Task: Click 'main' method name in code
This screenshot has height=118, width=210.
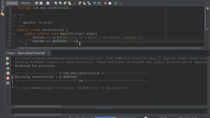Action: click(64, 34)
